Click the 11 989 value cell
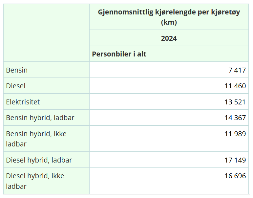 pos(235,134)
